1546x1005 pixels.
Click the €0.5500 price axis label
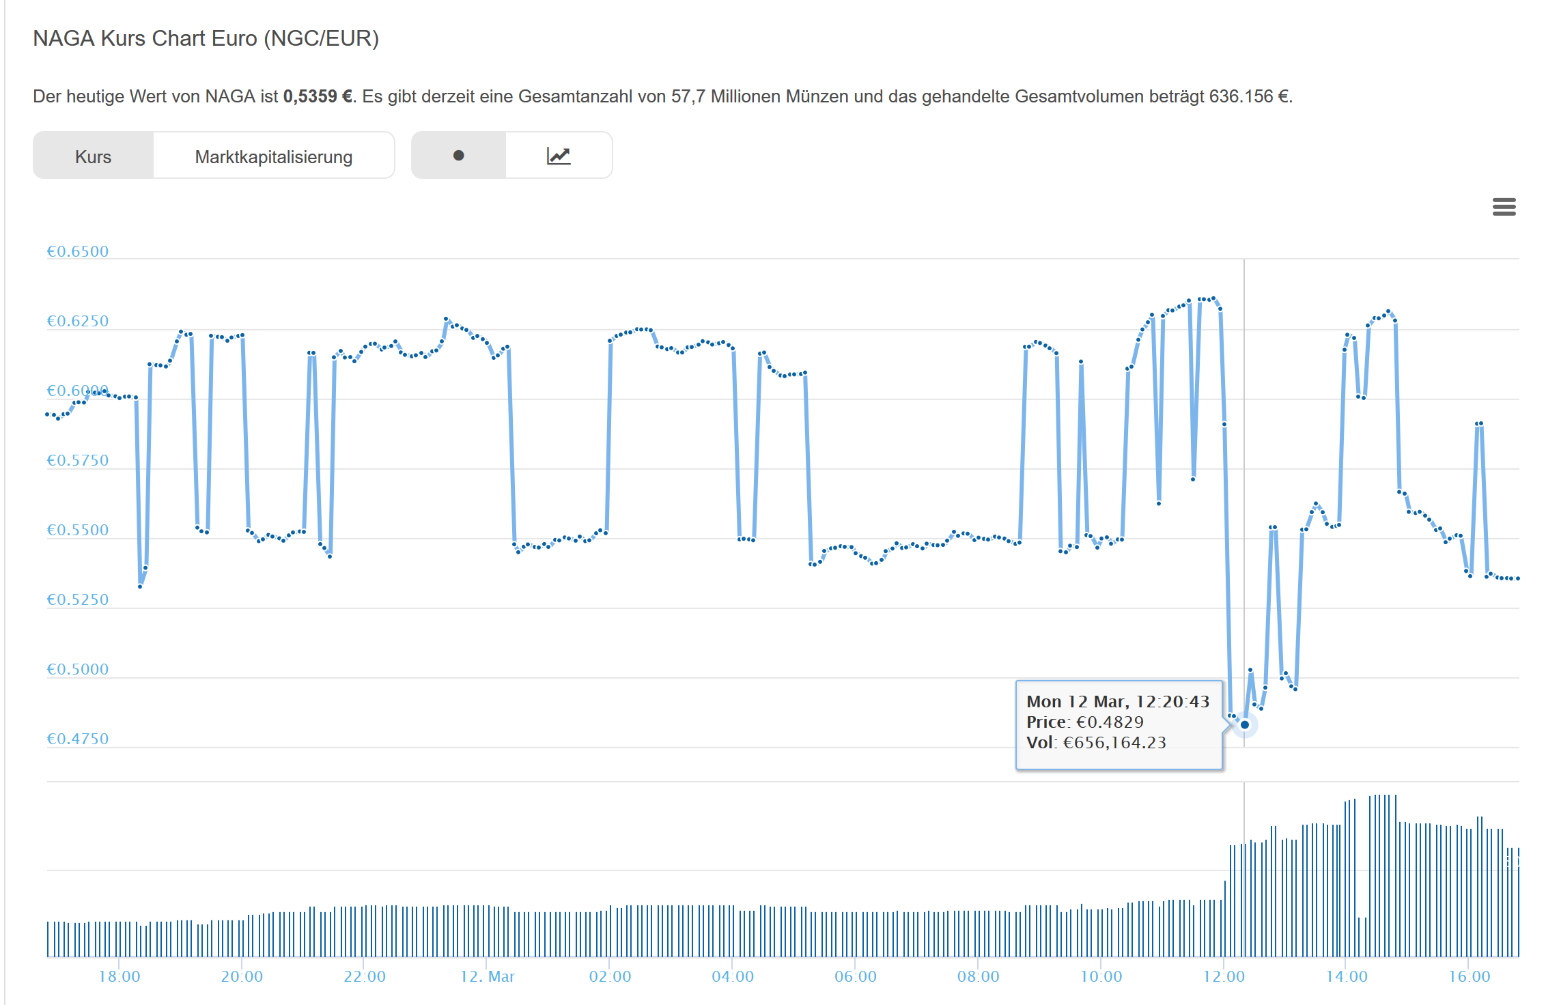77,530
